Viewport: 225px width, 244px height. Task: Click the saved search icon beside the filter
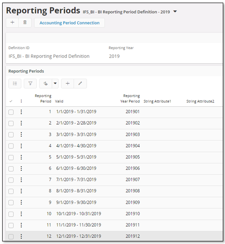point(46,83)
